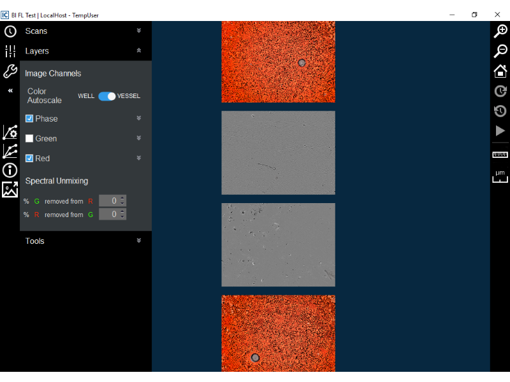Open the graph settings icon with gear
The height and width of the screenshot is (382, 510).
tap(10, 132)
